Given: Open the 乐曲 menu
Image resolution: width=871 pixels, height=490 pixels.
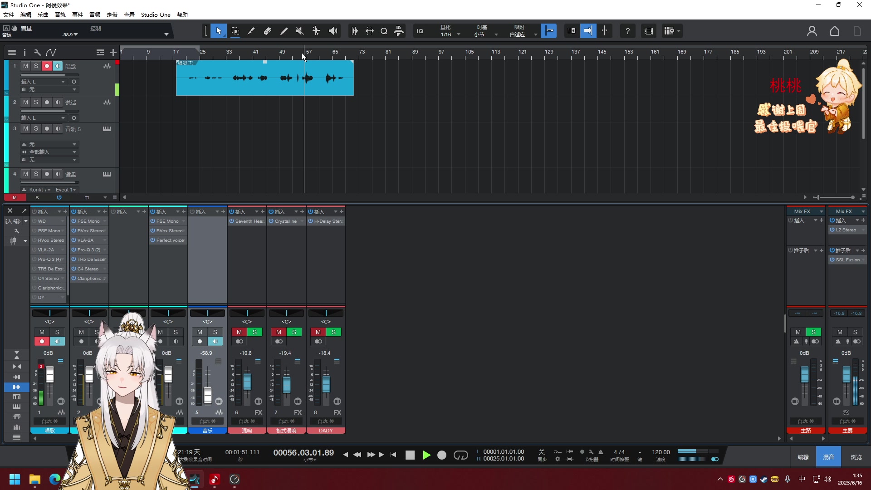Looking at the screenshot, I should (43, 15).
